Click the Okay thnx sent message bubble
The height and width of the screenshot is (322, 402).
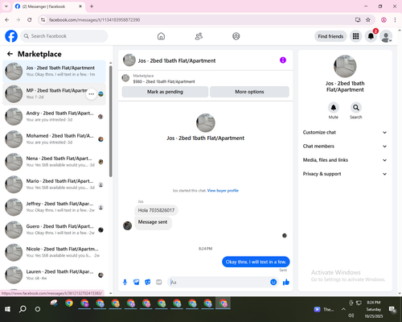point(256,262)
